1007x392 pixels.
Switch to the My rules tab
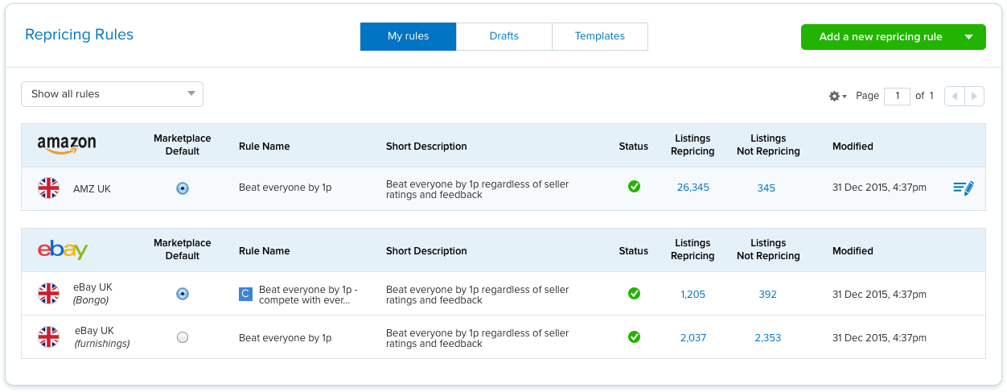click(x=408, y=36)
